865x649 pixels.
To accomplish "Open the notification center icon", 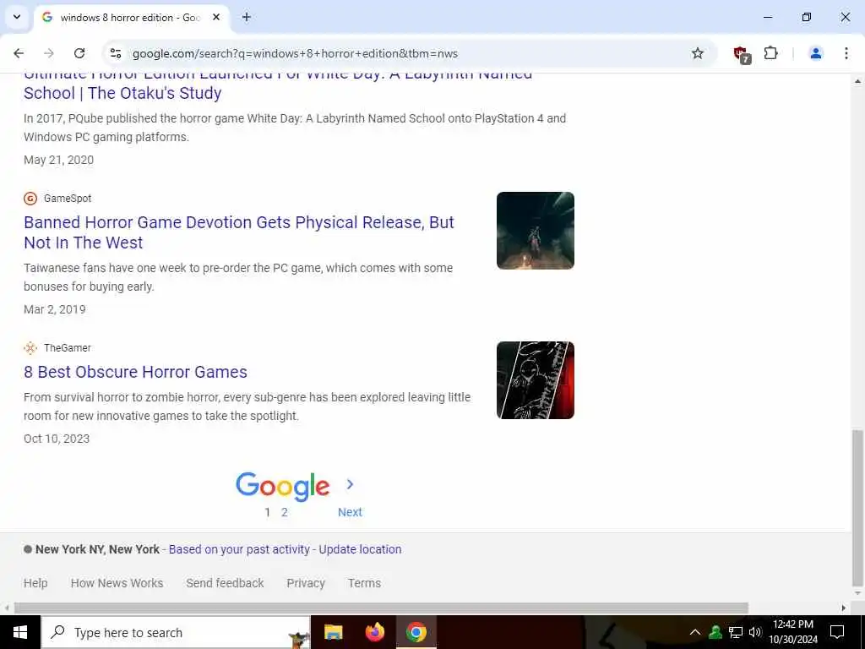I will 837,632.
